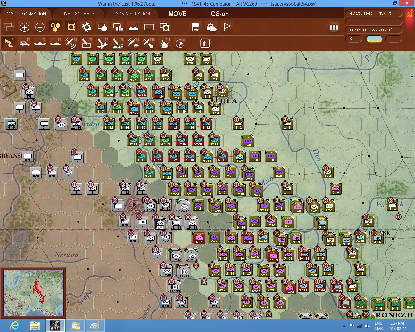Click the database barrels icon
Screen dimensions: 415x332
click(334, 27)
